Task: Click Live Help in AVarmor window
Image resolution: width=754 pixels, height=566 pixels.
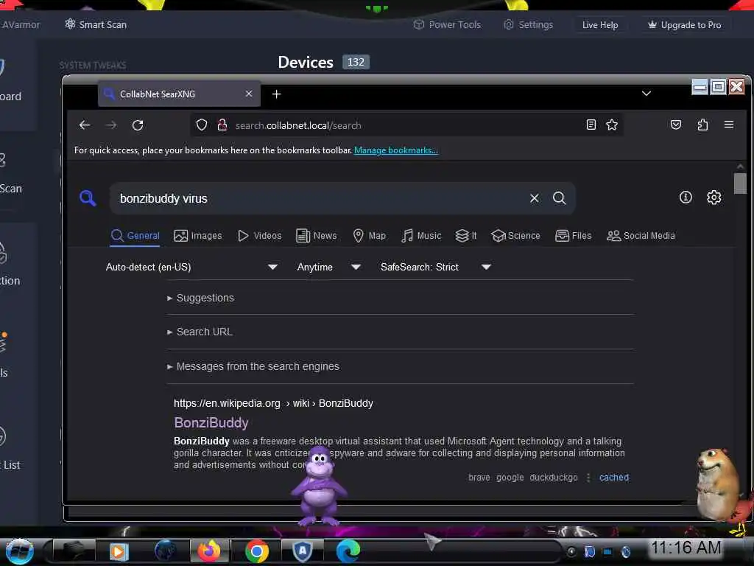Action: click(600, 25)
